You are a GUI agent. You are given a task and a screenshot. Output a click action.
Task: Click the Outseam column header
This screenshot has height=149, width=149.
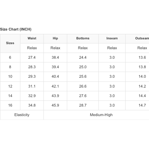[x=142, y=38]
